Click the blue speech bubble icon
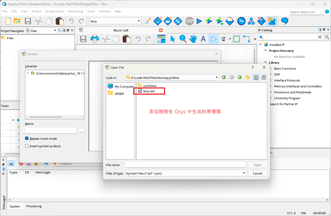 click(285, 21)
